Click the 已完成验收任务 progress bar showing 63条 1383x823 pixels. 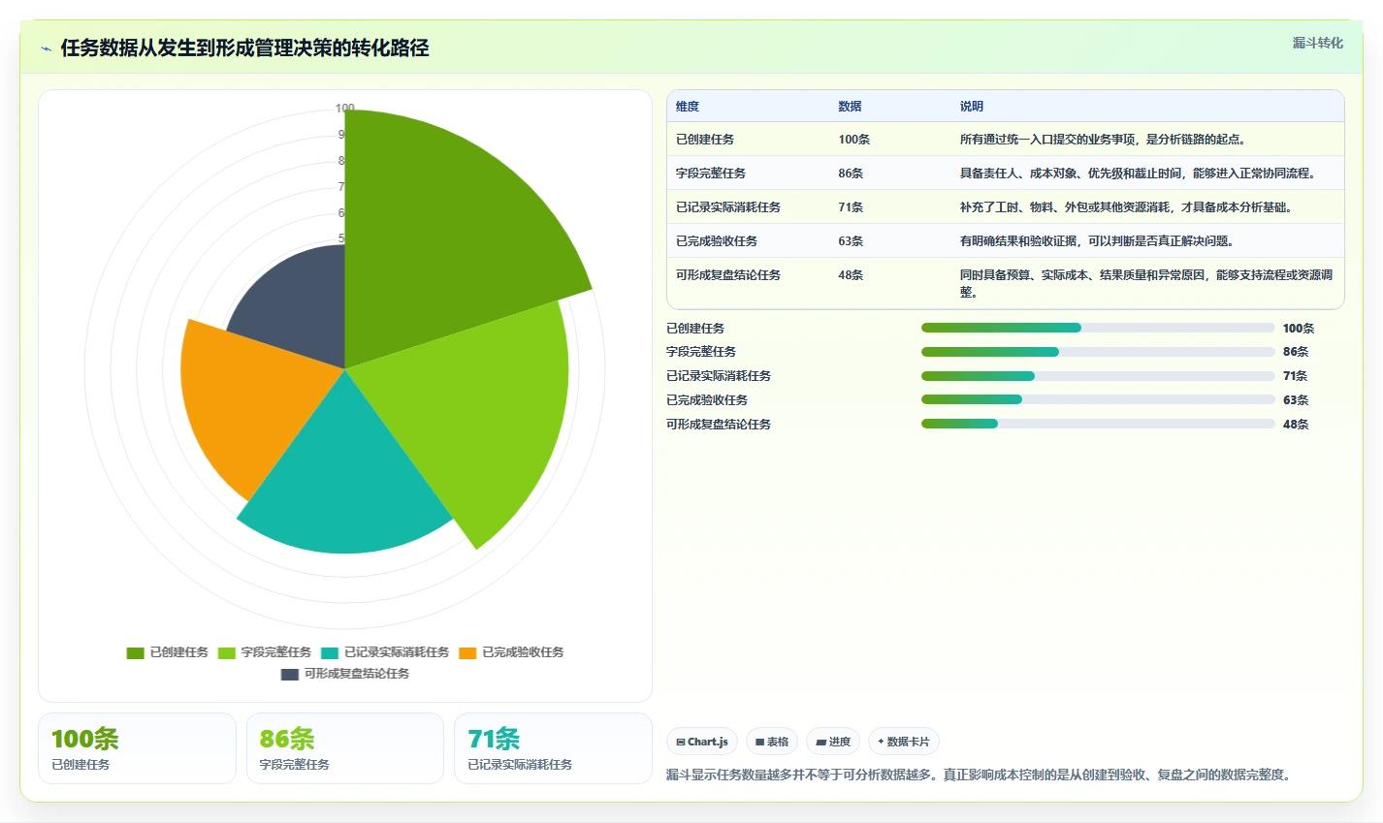(1098, 399)
